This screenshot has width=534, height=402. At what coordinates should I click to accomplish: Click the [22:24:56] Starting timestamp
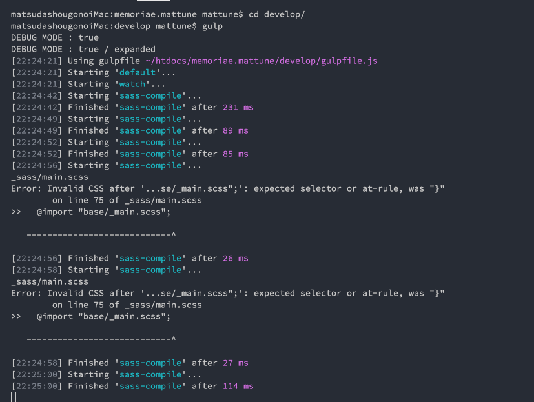37,165
